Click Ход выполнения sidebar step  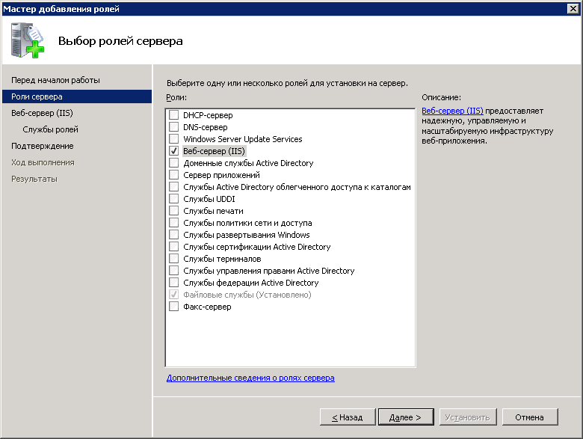point(43,162)
